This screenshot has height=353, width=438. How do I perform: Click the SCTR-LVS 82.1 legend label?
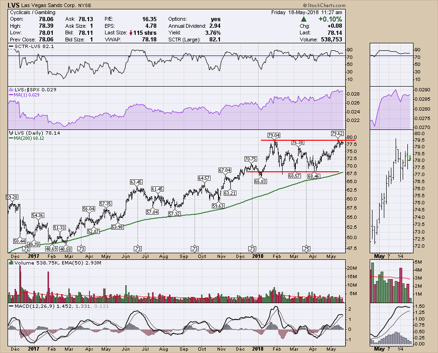(34, 46)
